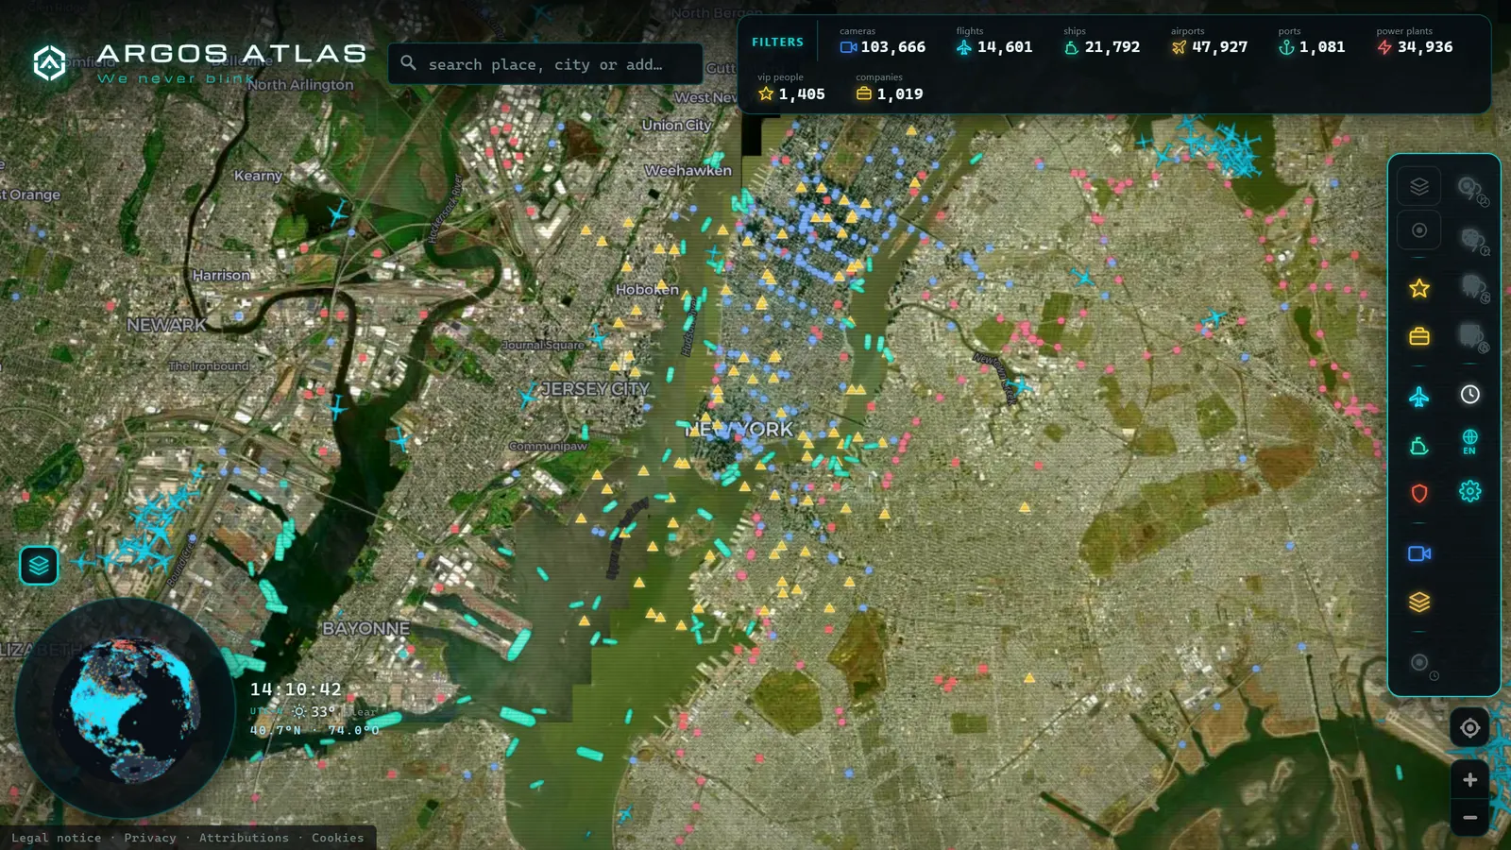1511x850 pixels.
Task: Select the yellow briefcase icon in right panel
Action: click(x=1418, y=336)
